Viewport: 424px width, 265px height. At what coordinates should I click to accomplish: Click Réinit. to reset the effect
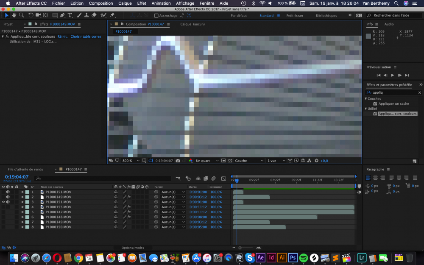tap(62, 36)
